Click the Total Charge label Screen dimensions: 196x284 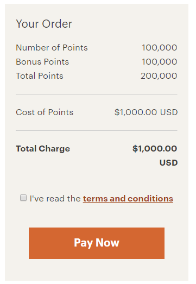[x=43, y=149]
